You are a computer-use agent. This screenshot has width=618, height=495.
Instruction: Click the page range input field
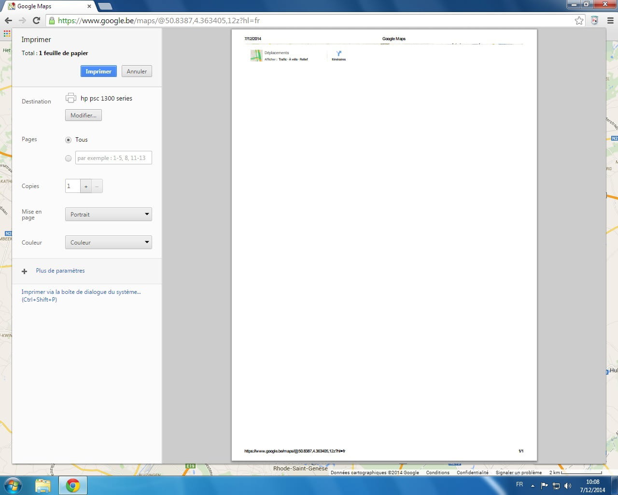pyautogui.click(x=113, y=158)
